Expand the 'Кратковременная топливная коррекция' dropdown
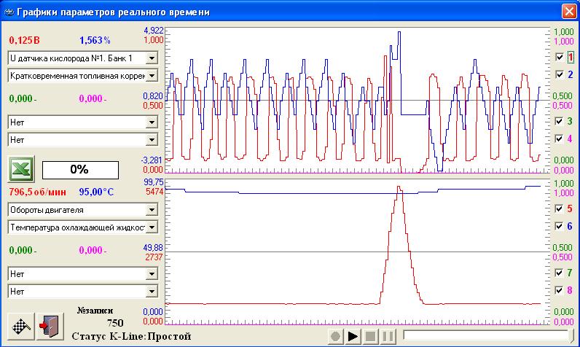580x347 pixels. [x=152, y=75]
